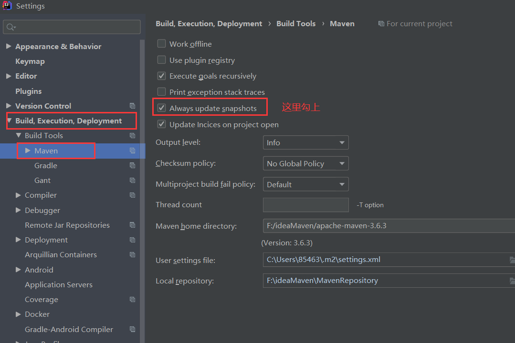This screenshot has height=343, width=515.
Task: Click the project-level icon beside Remote Jar Repositories
Action: pyautogui.click(x=132, y=225)
